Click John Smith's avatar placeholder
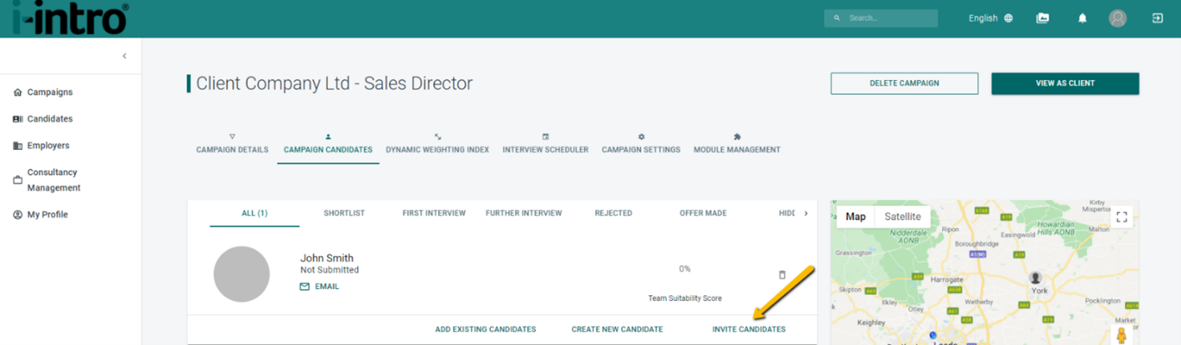1181x345 pixels. point(241,274)
